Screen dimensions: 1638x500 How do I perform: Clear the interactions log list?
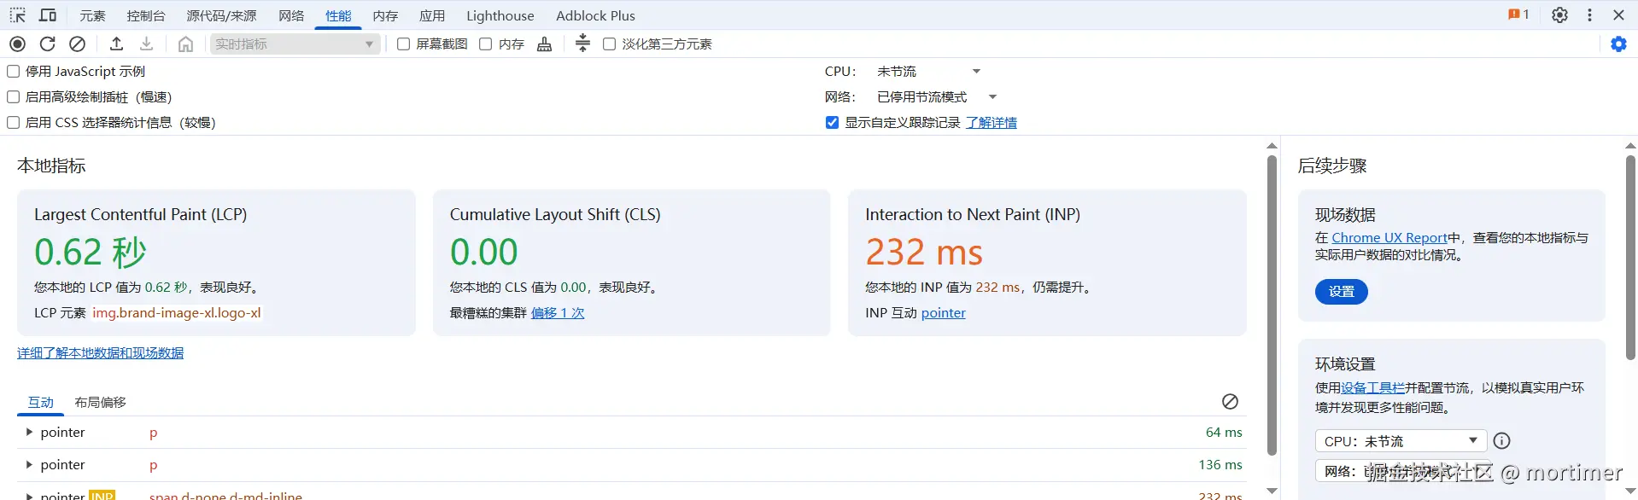[1230, 402]
